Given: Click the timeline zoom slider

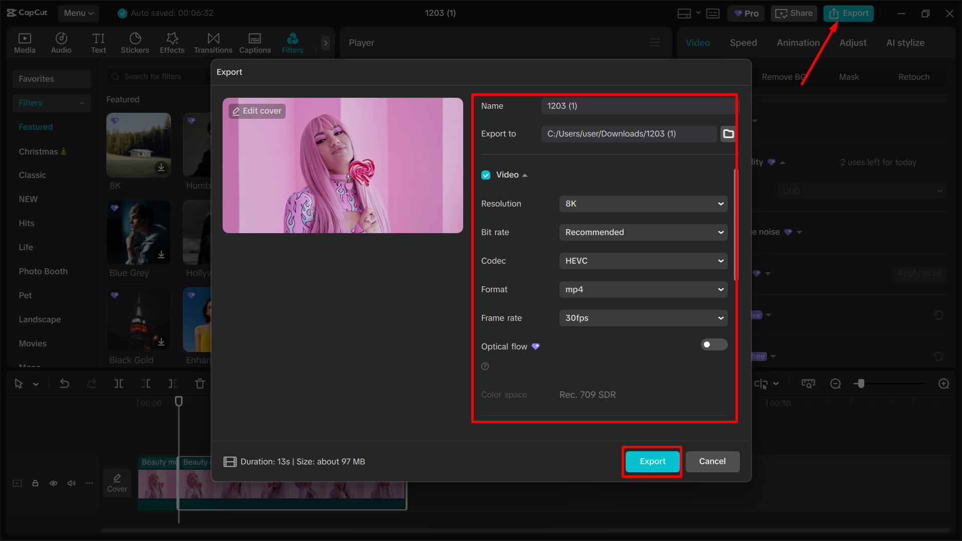Looking at the screenshot, I should pos(861,383).
